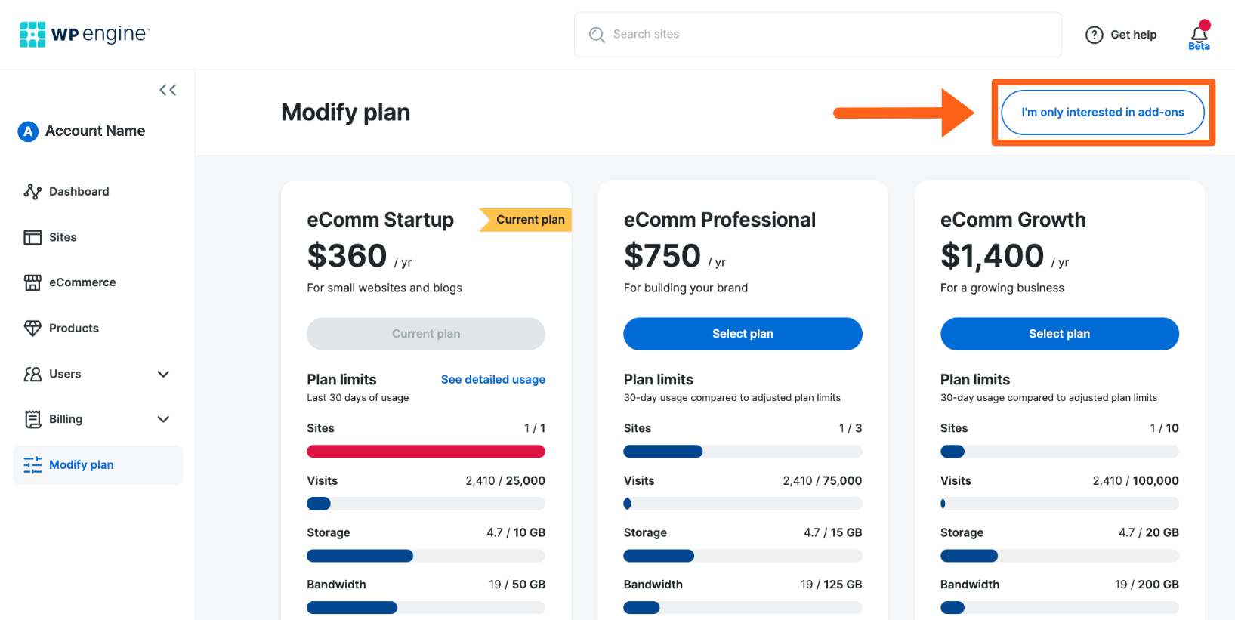Open 'See detailed usage' link
1235x620 pixels.
coord(492,379)
